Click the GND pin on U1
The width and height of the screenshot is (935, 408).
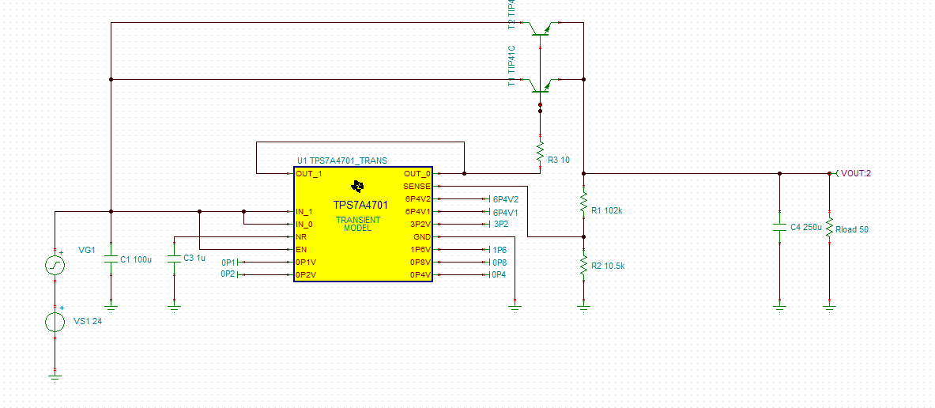coord(421,236)
